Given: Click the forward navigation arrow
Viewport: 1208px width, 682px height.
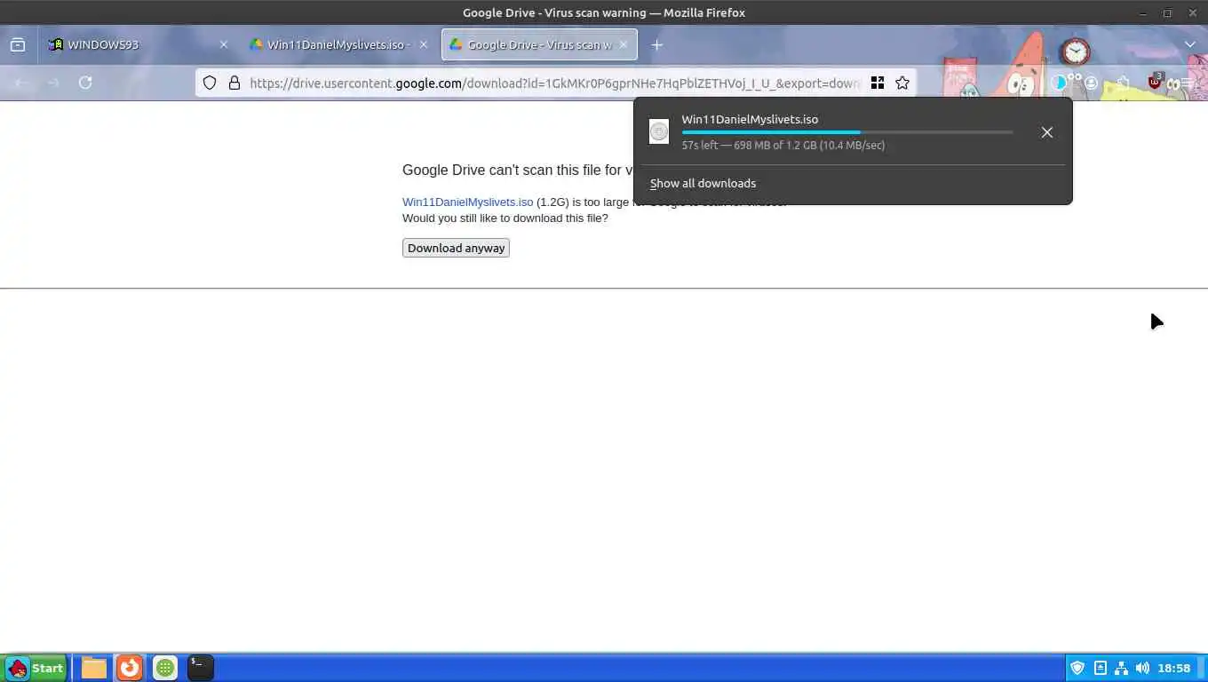Looking at the screenshot, I should coord(53,83).
